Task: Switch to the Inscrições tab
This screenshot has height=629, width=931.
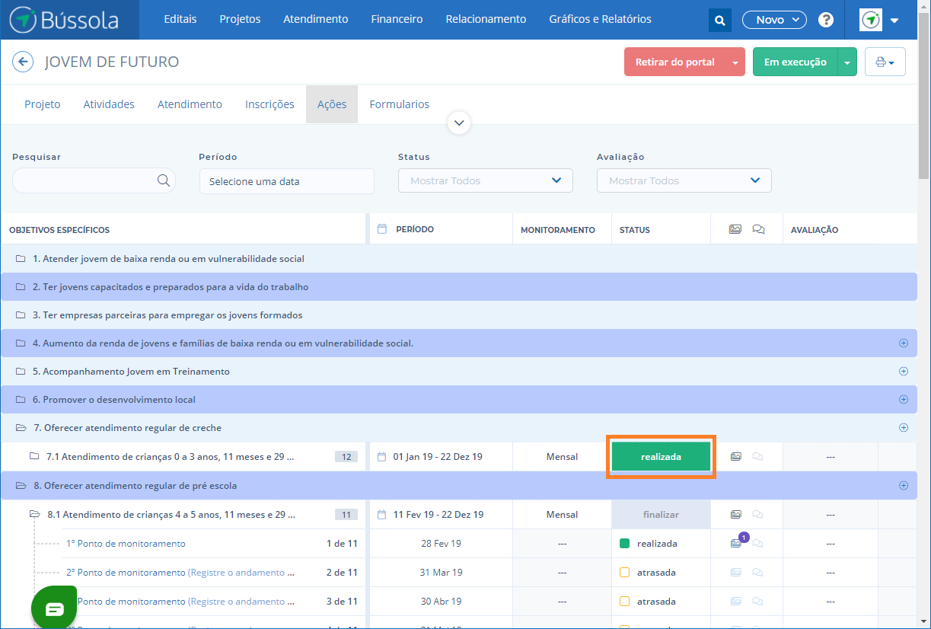Action: point(269,104)
